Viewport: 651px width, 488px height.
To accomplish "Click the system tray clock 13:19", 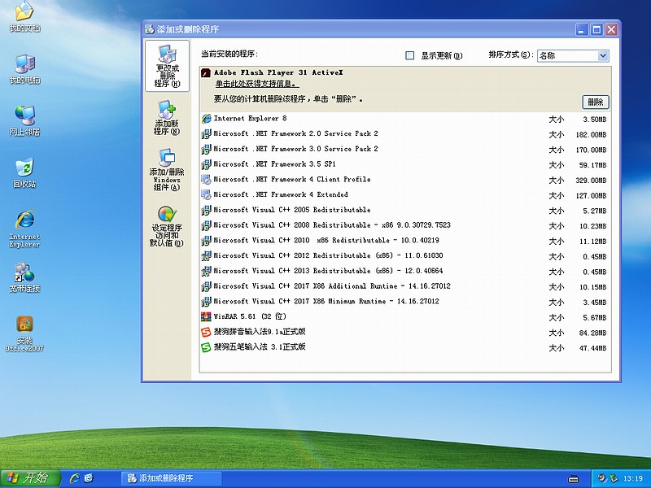I will [x=633, y=478].
